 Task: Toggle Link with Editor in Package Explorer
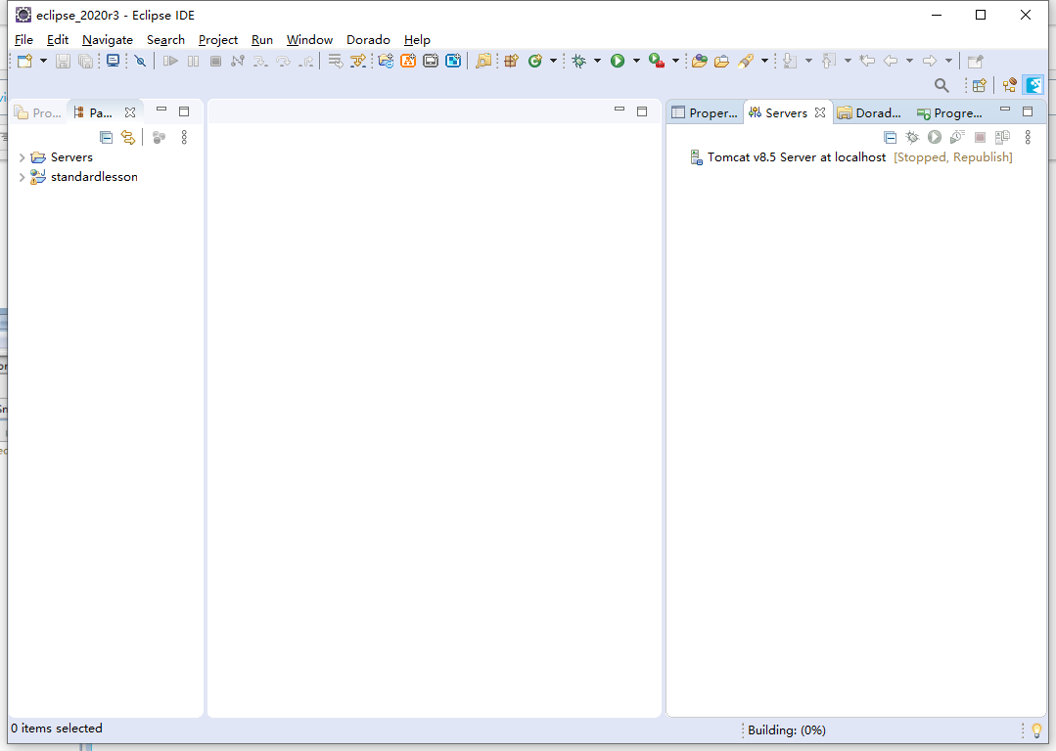click(x=128, y=137)
